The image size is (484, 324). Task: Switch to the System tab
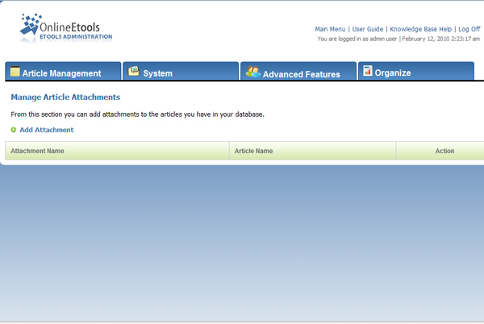tap(157, 73)
